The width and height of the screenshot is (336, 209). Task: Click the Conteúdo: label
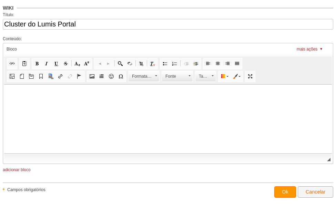point(12,39)
